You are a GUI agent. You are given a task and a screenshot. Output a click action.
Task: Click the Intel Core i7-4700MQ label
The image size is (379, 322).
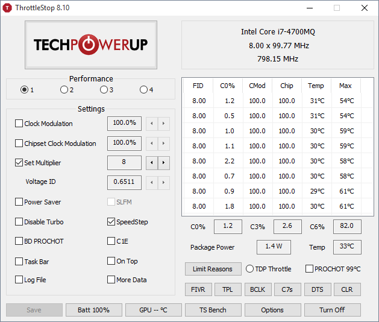pyautogui.click(x=278, y=32)
